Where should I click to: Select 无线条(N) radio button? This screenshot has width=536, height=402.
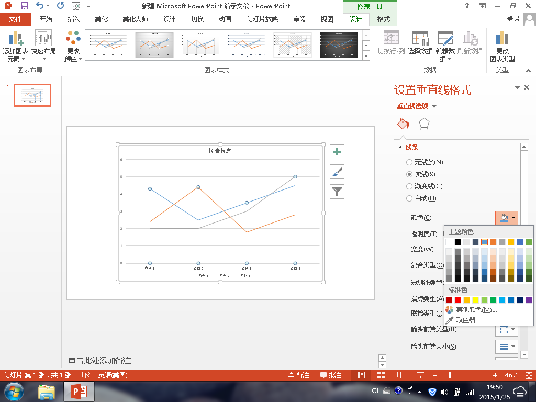pos(409,162)
